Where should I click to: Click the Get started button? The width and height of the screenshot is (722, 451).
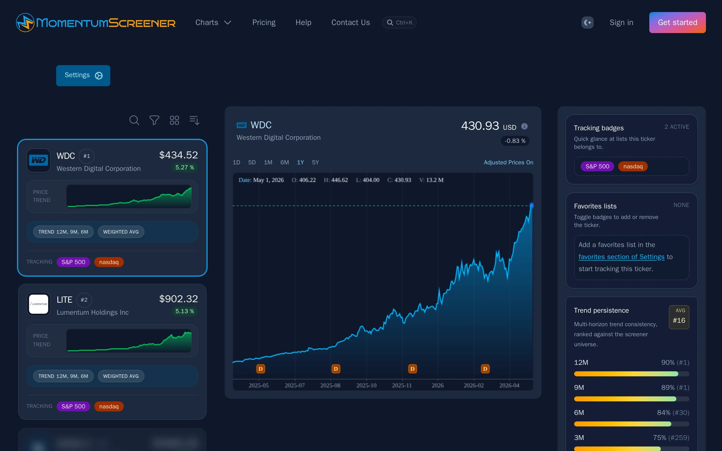pos(677,22)
